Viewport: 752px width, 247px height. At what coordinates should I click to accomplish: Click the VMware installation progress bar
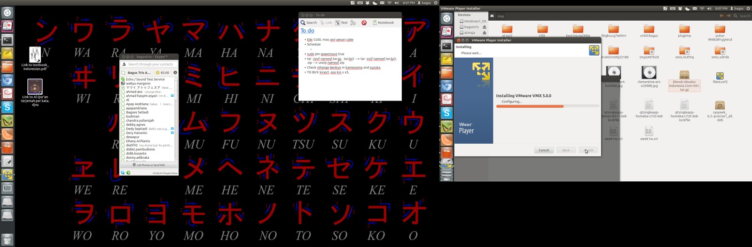coord(548,106)
